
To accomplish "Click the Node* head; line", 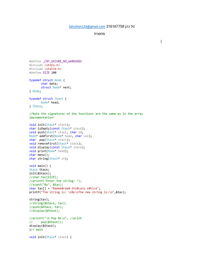I will click(x=50, y=102).
